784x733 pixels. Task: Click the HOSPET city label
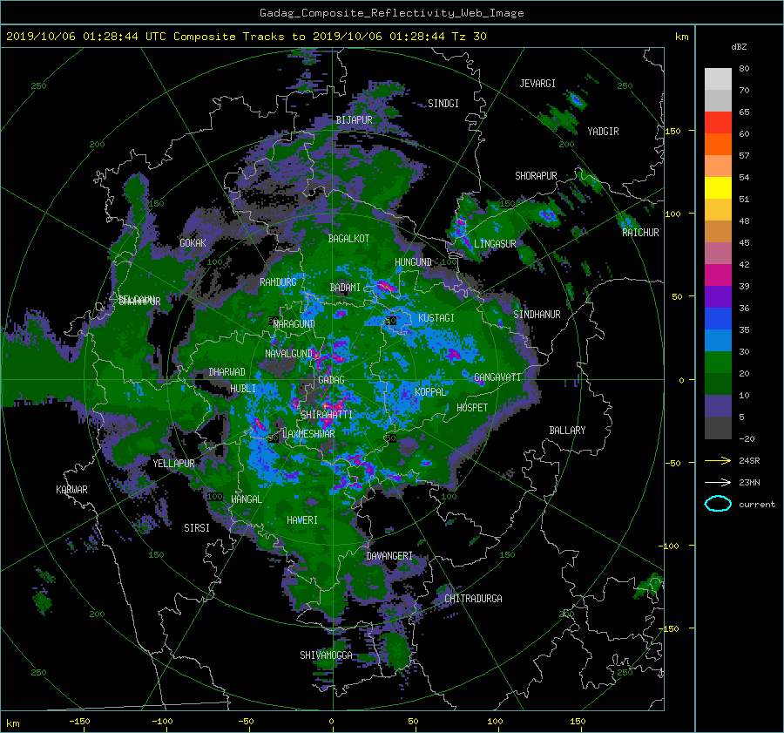click(472, 408)
